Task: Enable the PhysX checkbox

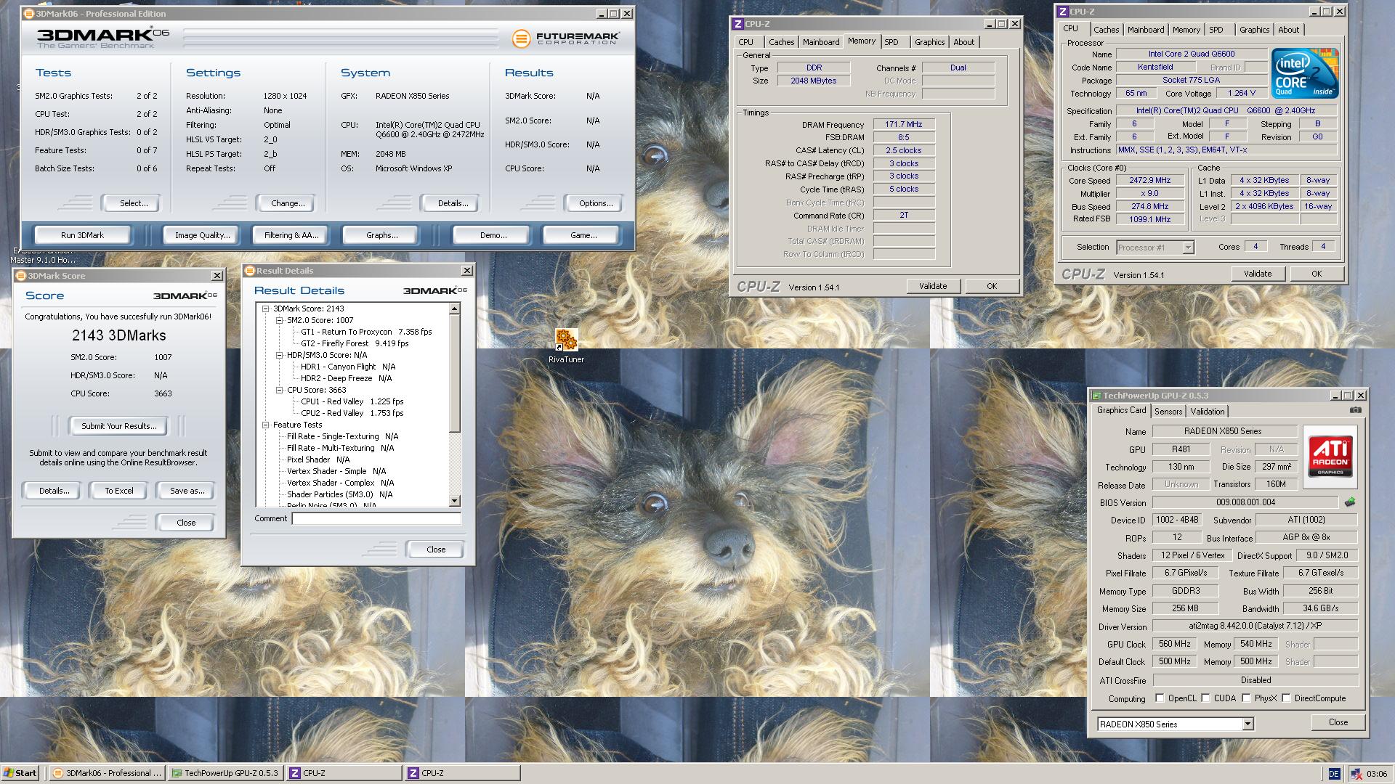Action: click(x=1246, y=698)
